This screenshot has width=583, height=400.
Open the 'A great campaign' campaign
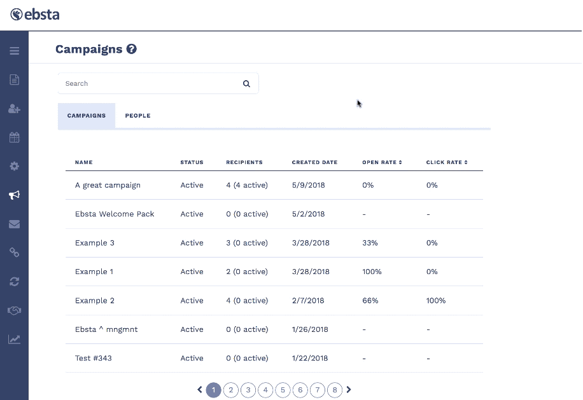[x=108, y=185]
